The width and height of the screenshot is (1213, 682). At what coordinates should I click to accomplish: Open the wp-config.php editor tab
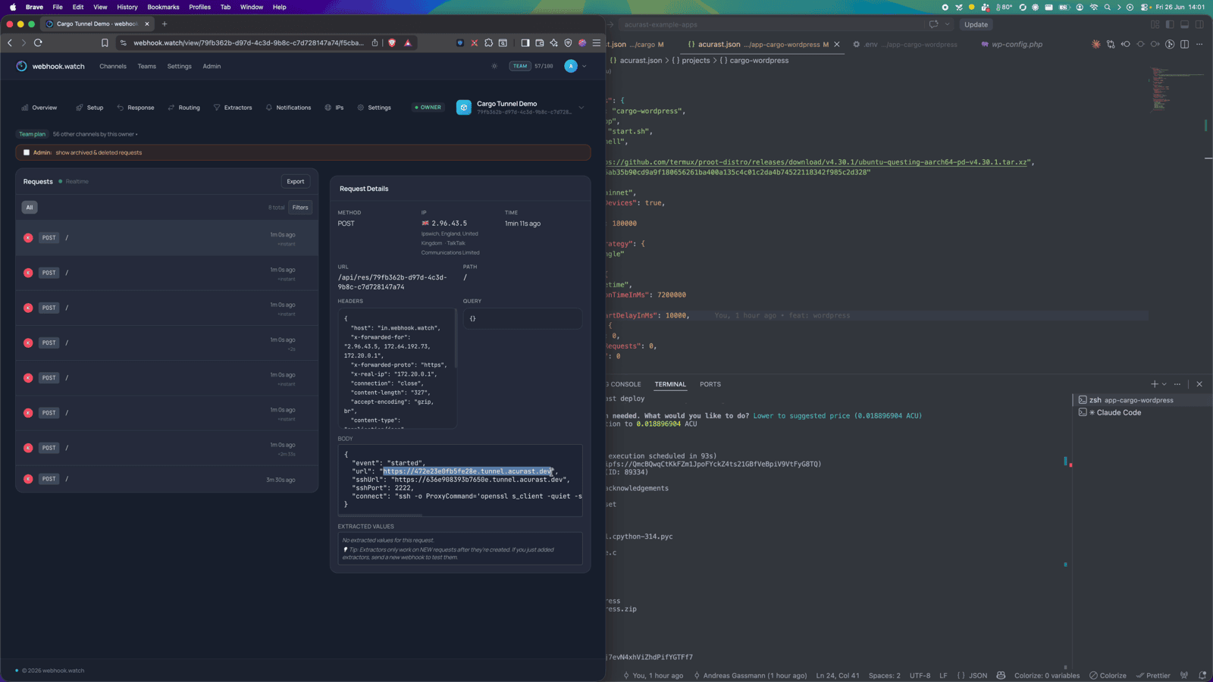(x=1011, y=45)
